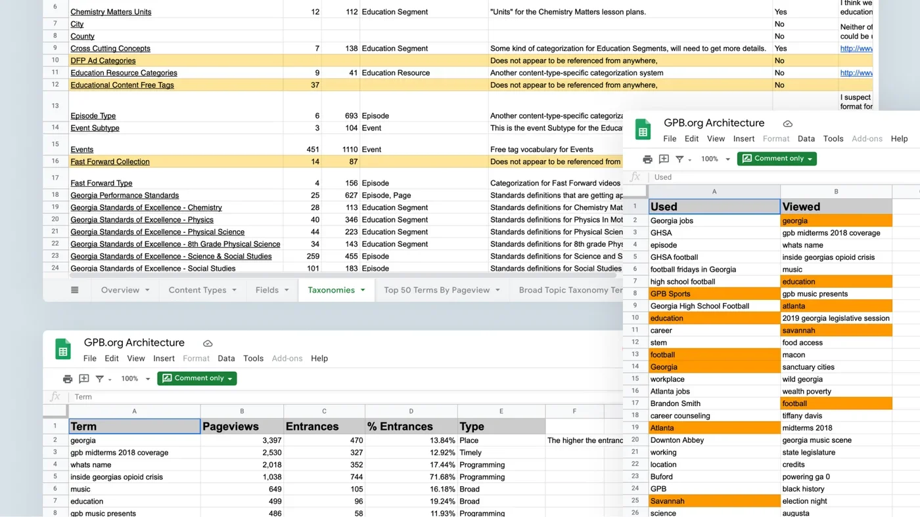Click the '71.68%' entrances cell
This screenshot has width=920, height=517.
pos(411,477)
